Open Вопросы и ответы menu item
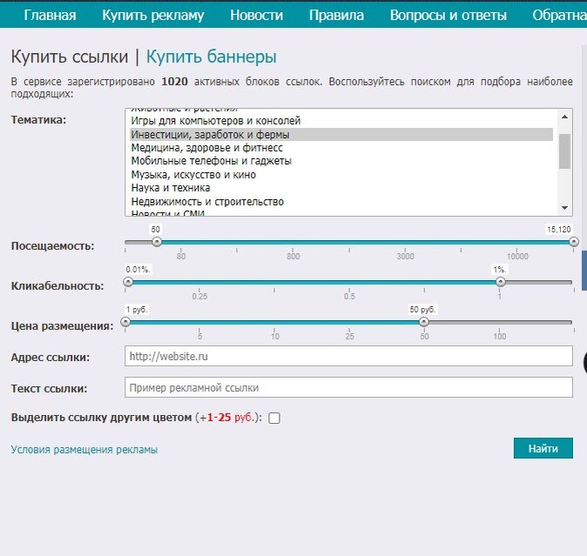Image resolution: width=587 pixels, height=556 pixels. (449, 16)
